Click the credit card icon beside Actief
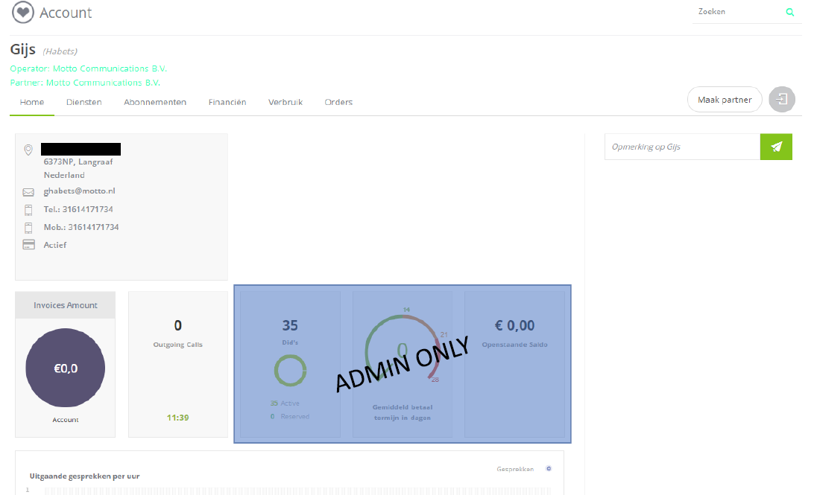This screenshot has height=495, width=814. tap(28, 245)
